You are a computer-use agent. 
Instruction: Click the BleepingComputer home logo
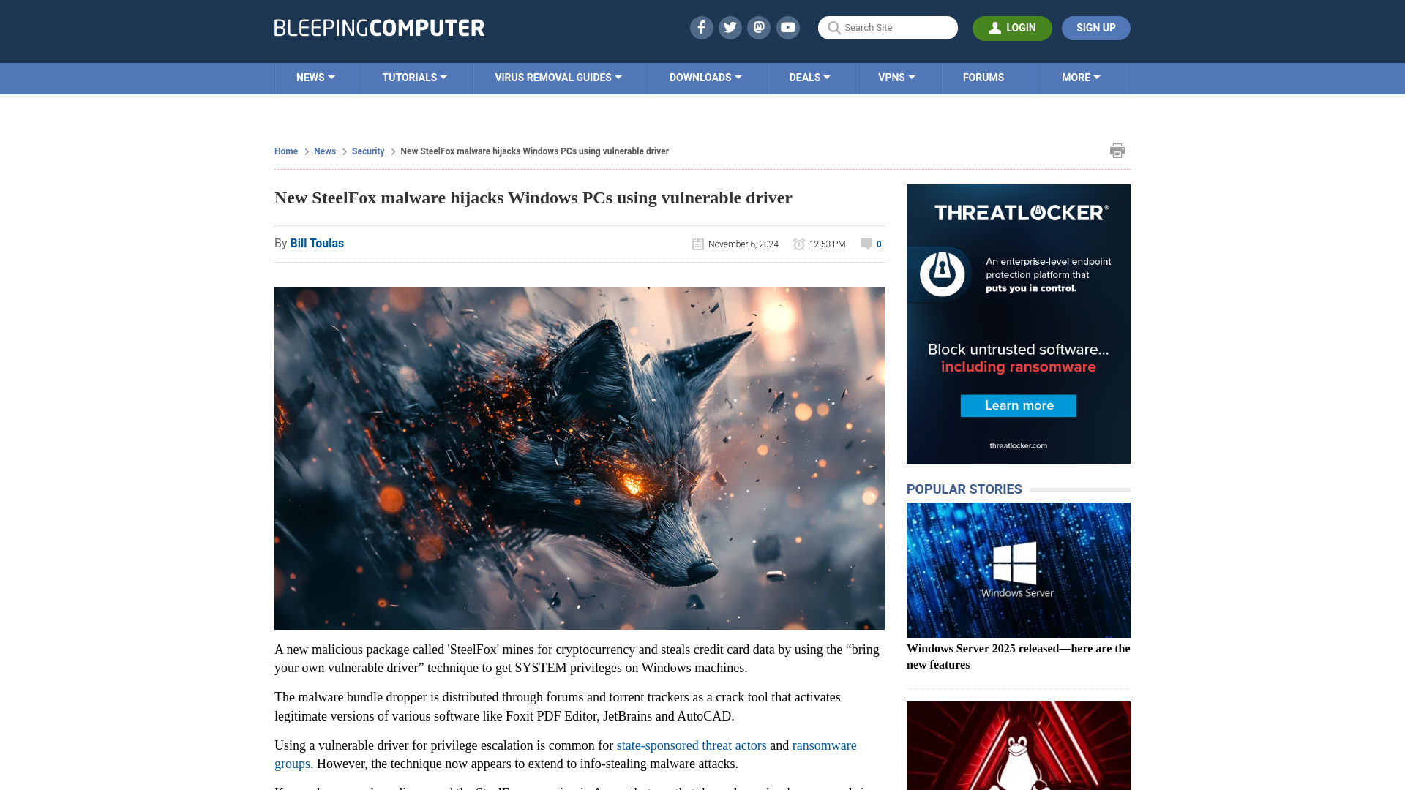[x=379, y=27]
